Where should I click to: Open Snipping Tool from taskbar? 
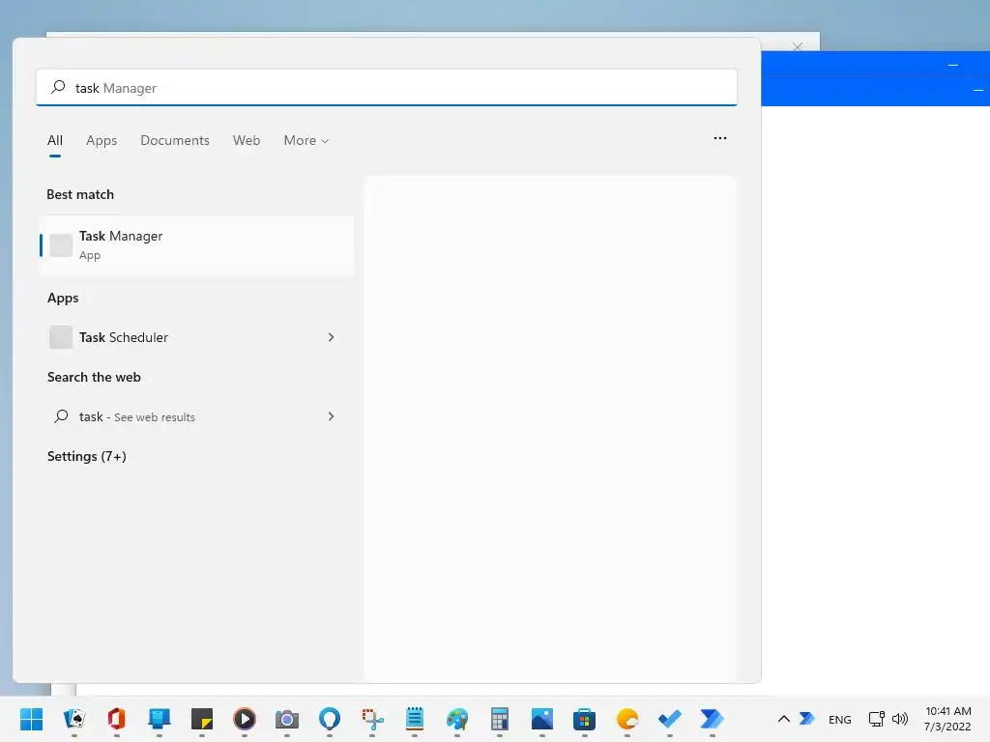(x=372, y=719)
